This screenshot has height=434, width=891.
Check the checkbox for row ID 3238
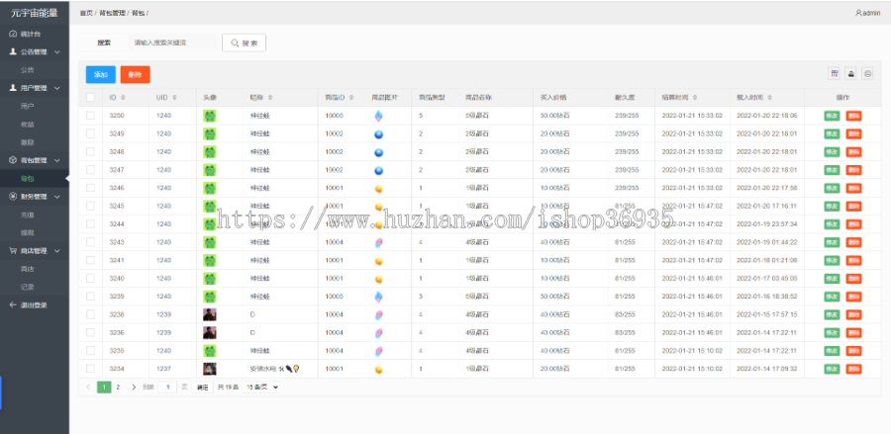(x=90, y=314)
